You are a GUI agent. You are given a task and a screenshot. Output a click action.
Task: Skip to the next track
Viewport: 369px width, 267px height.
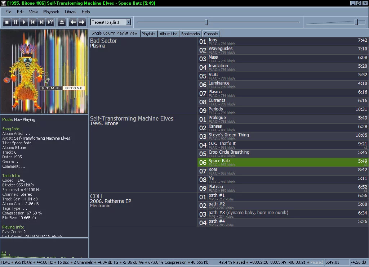coord(41,22)
